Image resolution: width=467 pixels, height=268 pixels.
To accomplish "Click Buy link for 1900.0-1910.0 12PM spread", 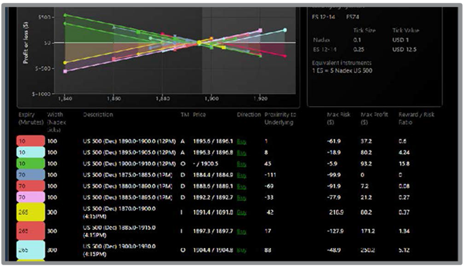I will pos(241,164).
